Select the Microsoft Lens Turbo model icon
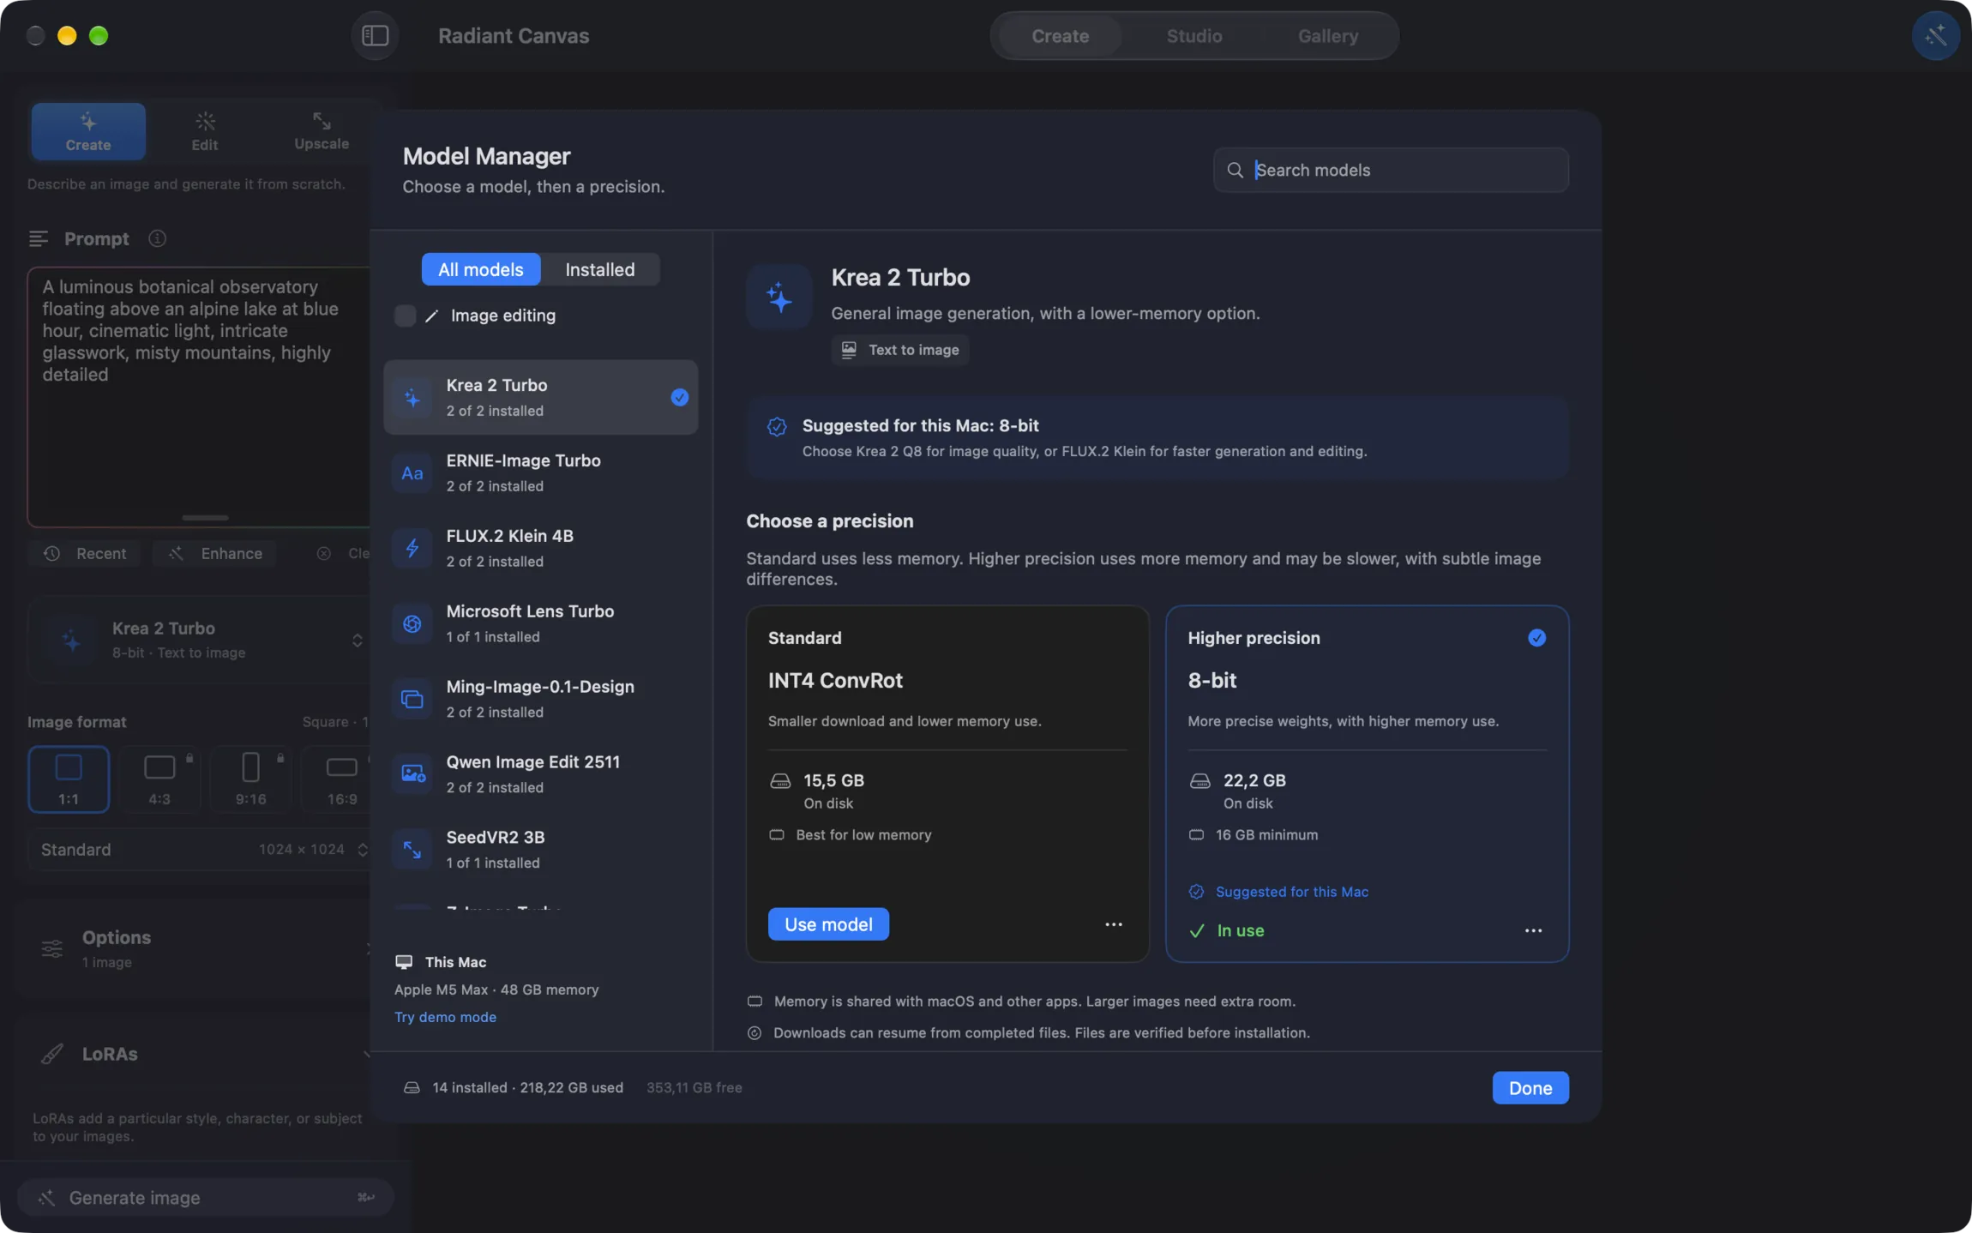 tap(412, 624)
